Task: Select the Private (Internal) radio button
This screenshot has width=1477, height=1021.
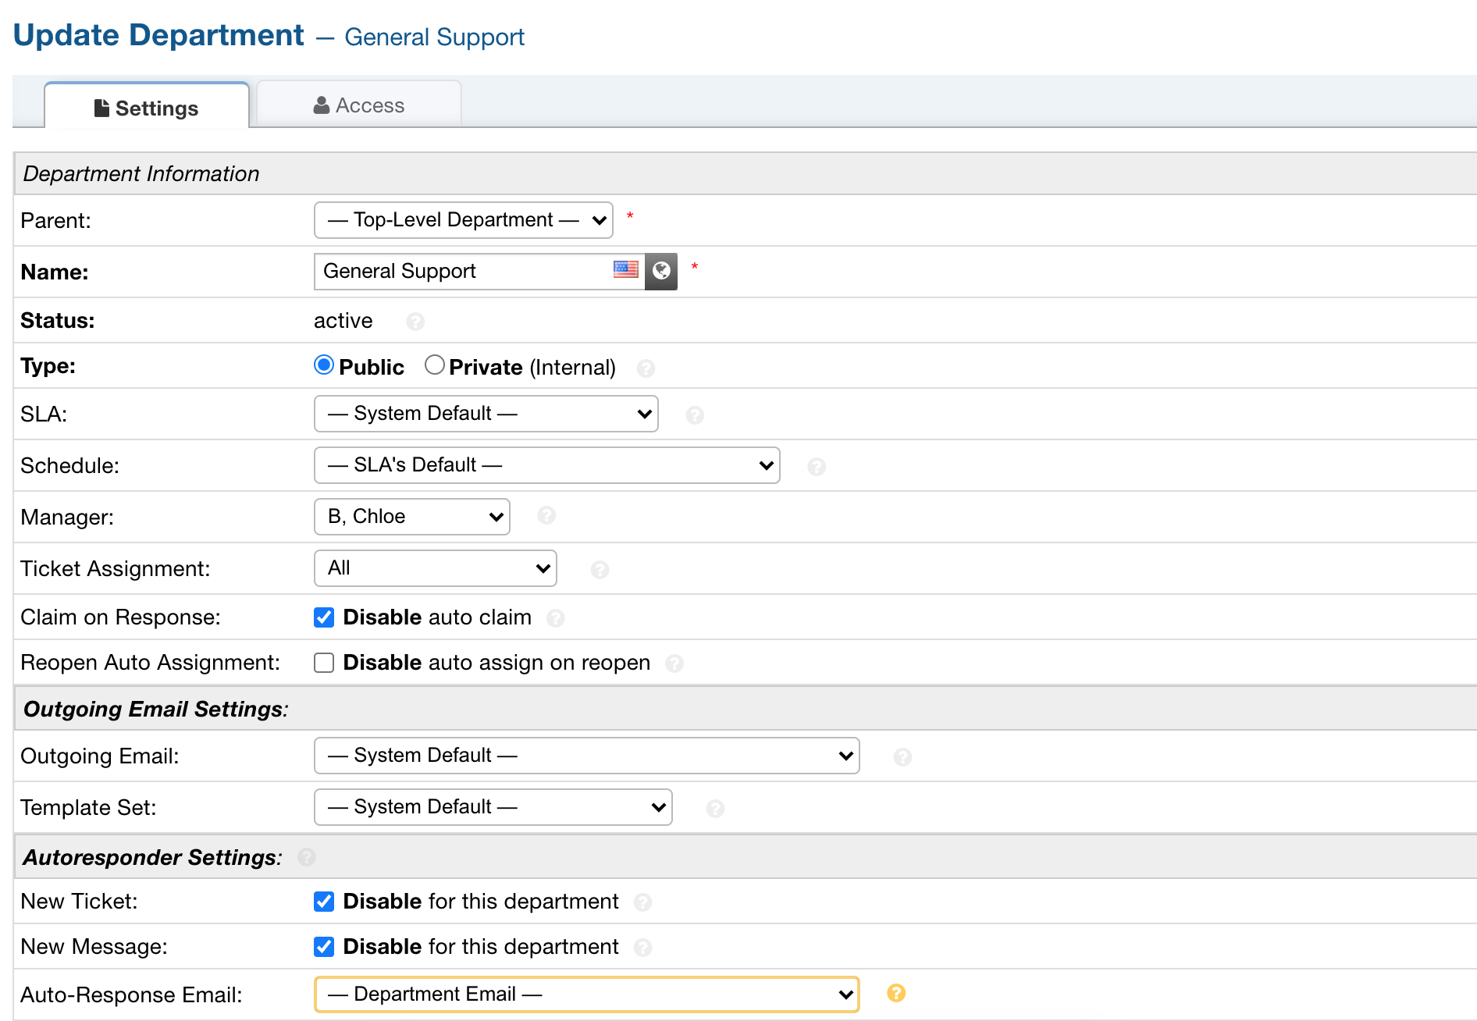Action: 435,365
